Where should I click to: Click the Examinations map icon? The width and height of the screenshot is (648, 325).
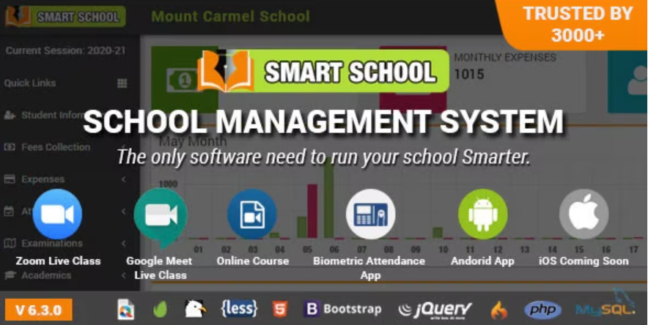tap(10, 243)
